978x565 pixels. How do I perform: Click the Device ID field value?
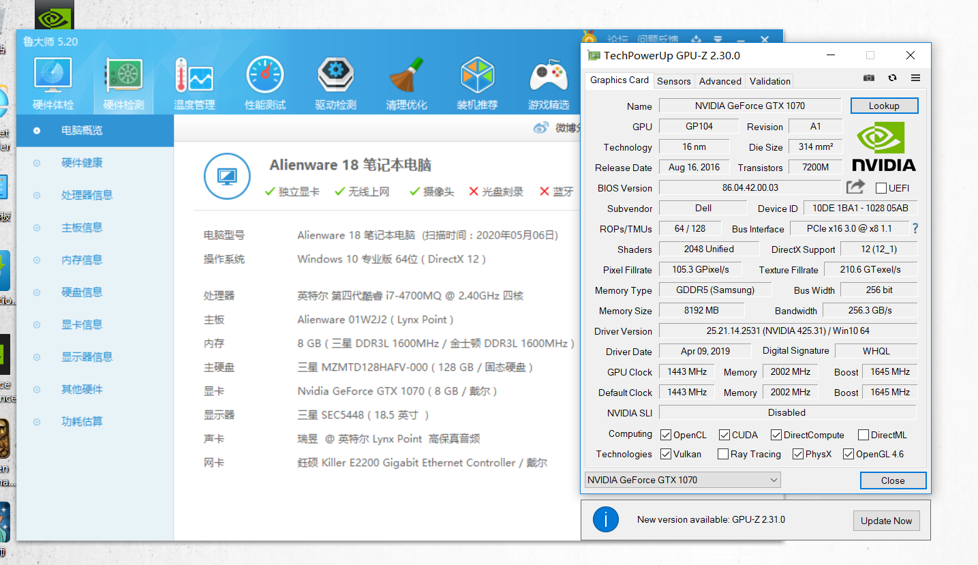pos(860,208)
